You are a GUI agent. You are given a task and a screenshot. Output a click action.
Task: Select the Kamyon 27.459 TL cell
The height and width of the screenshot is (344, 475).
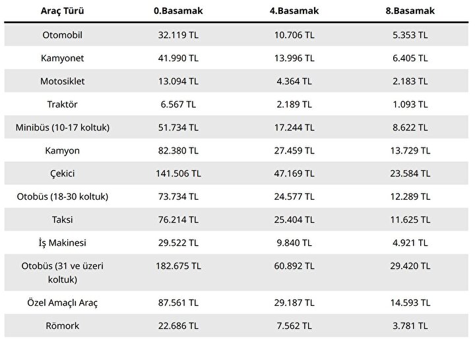click(294, 150)
